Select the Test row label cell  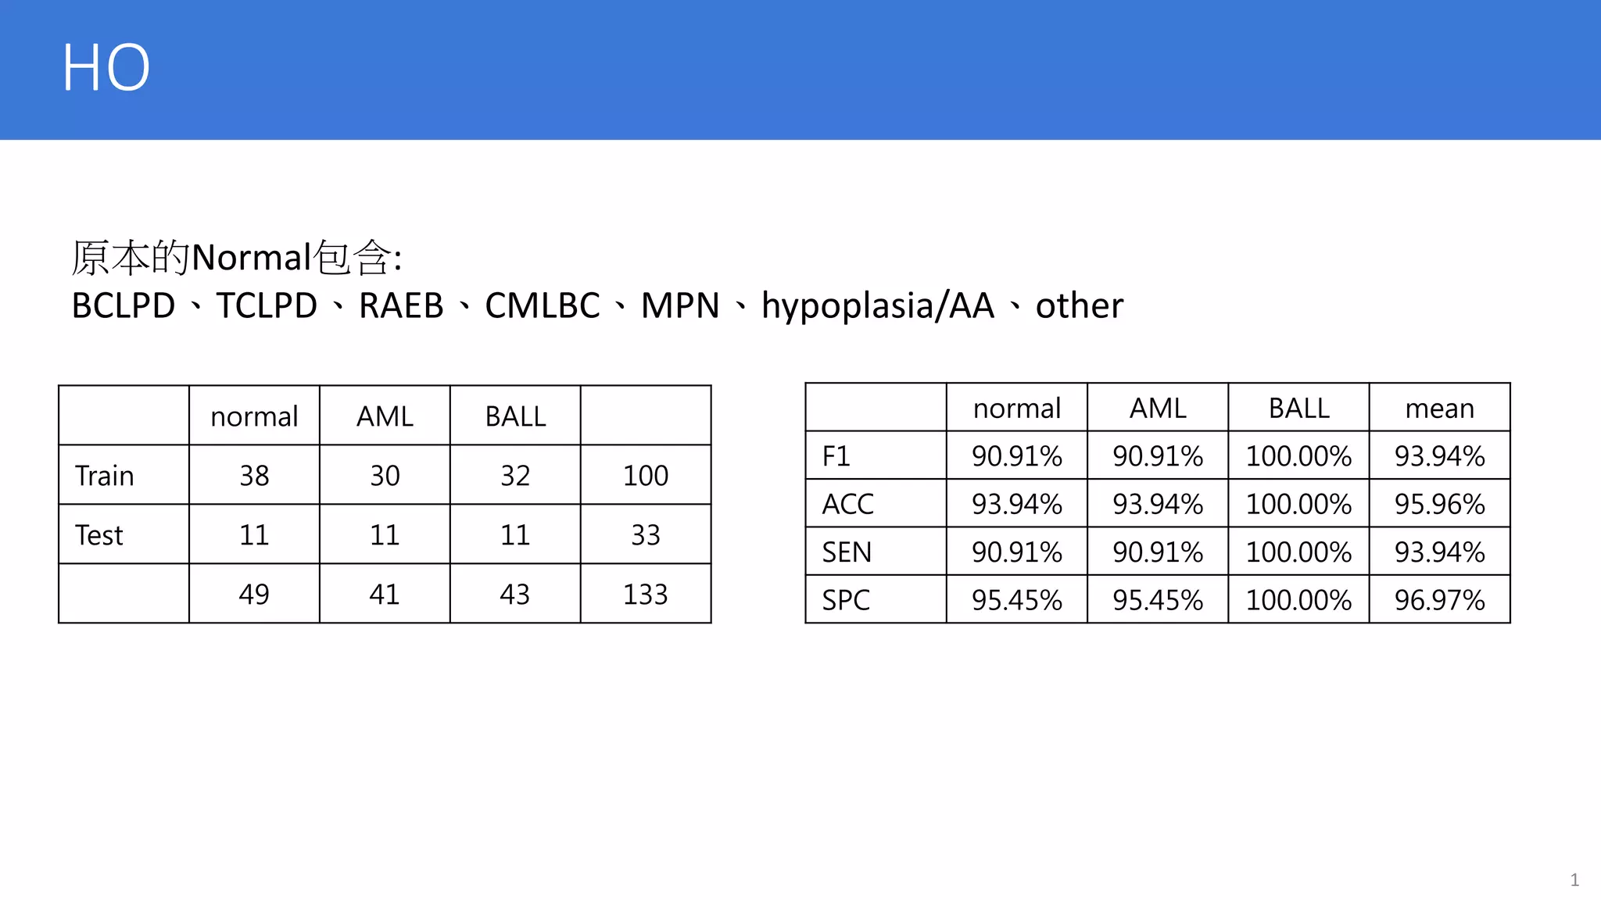tap(124, 534)
